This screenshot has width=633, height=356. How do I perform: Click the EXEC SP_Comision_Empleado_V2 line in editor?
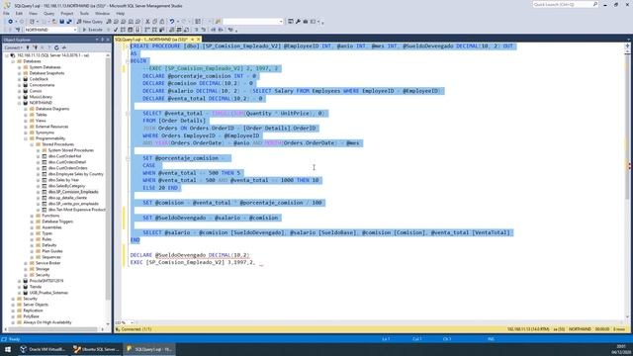196,262
